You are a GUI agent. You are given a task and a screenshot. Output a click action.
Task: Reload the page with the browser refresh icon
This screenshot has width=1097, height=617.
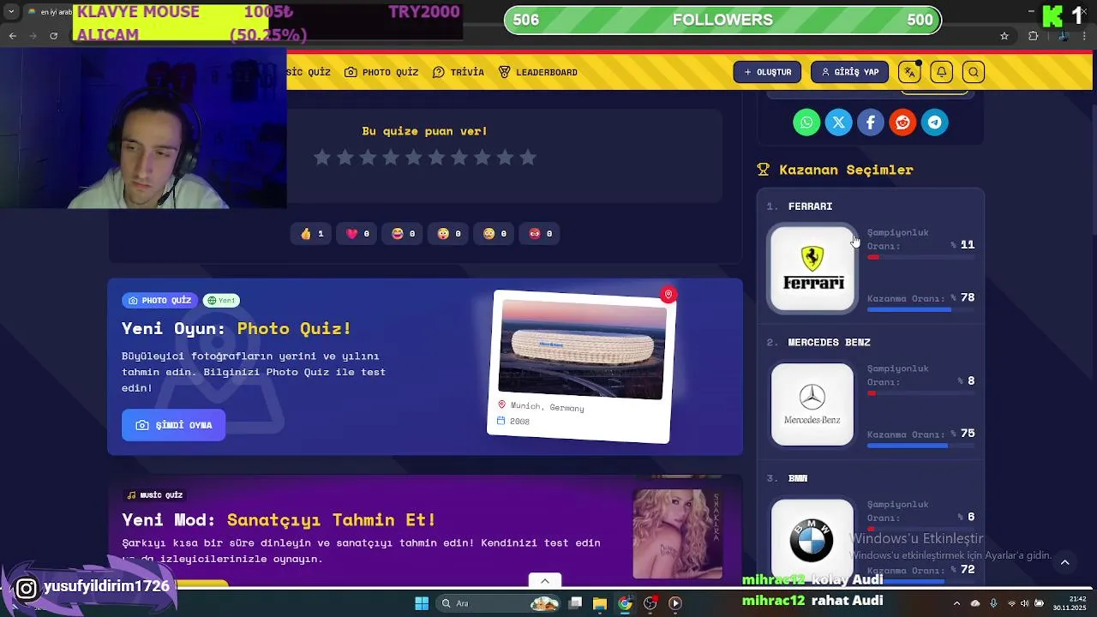(x=54, y=36)
